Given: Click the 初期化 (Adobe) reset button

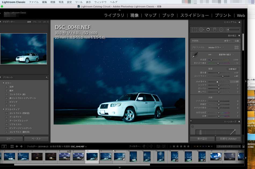Looking at the screenshot, I should [x=228, y=139].
